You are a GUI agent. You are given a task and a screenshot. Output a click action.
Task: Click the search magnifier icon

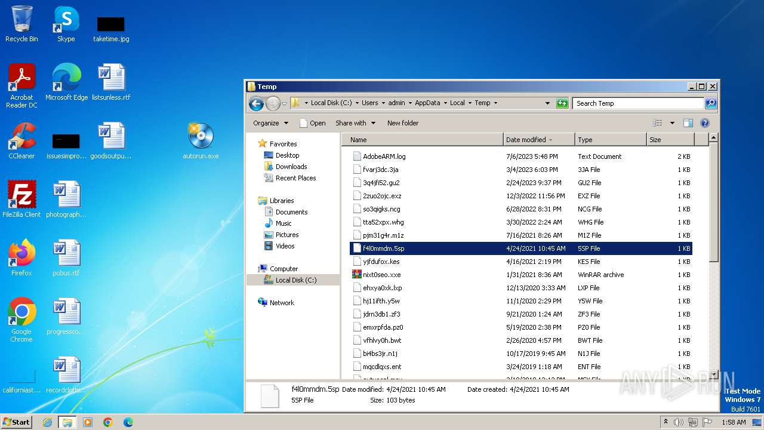pos(710,103)
